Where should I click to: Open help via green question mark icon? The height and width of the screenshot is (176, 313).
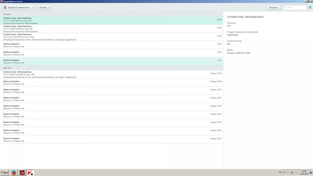(x=310, y=7)
